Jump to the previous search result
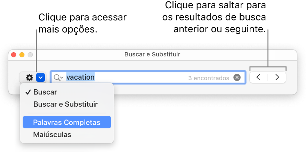Image resolution: width=306 pixels, height=152 pixels. pos(258,78)
